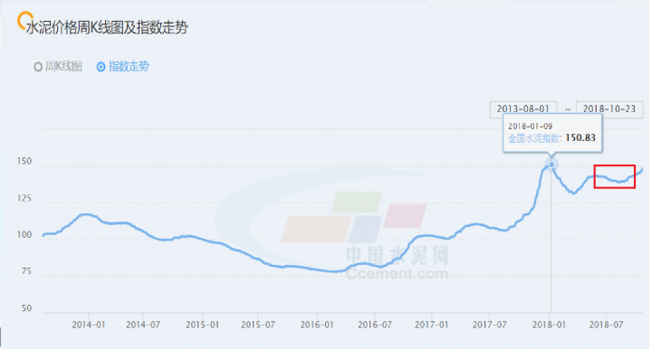Click the x-axis label 2016-01
652x349 pixels.
[x=317, y=325]
